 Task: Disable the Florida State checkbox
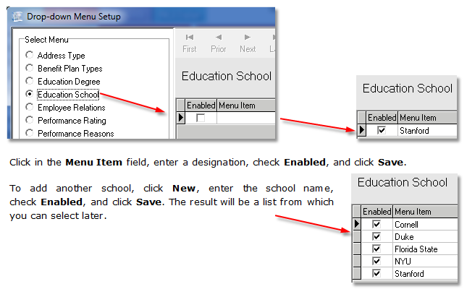pos(376,249)
